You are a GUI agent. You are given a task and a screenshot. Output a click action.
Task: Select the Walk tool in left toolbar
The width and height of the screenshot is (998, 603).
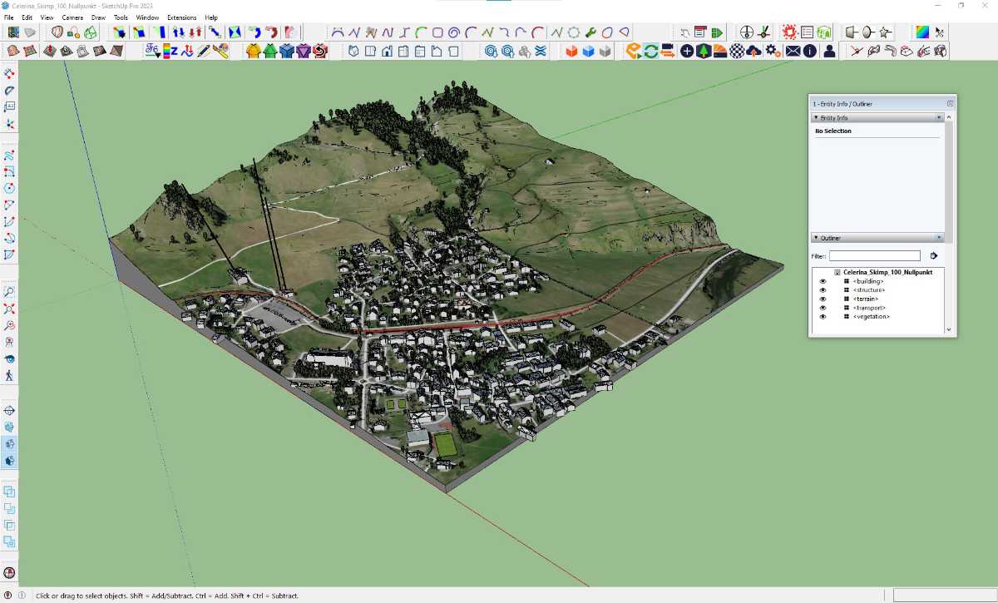10,375
